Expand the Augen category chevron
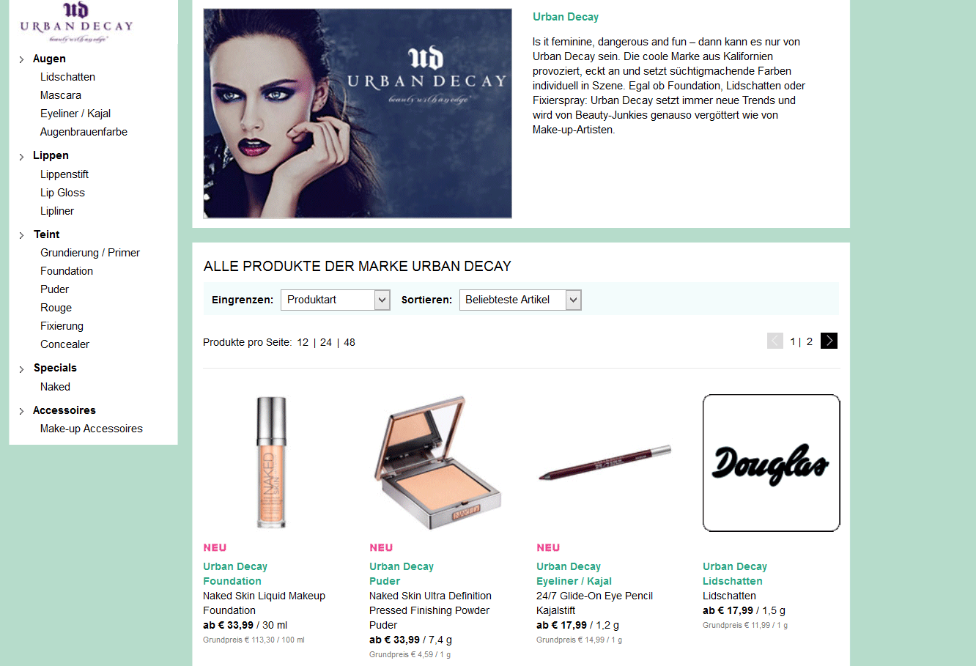The width and height of the screenshot is (976, 666). [x=21, y=59]
